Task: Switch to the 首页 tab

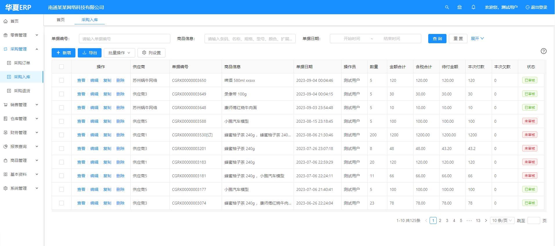Action: 61,20
